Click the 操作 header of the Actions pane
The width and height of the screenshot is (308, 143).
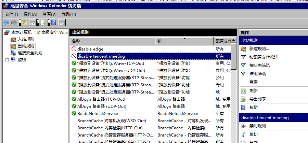point(245,32)
